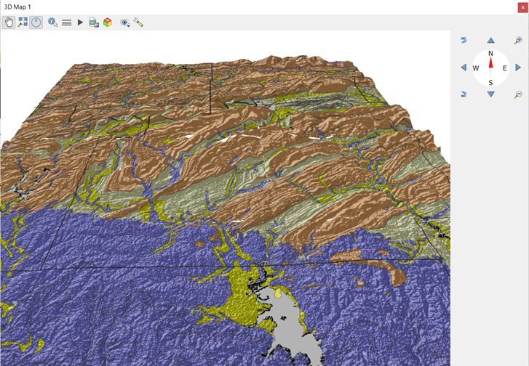Image resolution: width=529 pixels, height=366 pixels.
Task: Activate the Identify features tool
Action: (x=52, y=23)
